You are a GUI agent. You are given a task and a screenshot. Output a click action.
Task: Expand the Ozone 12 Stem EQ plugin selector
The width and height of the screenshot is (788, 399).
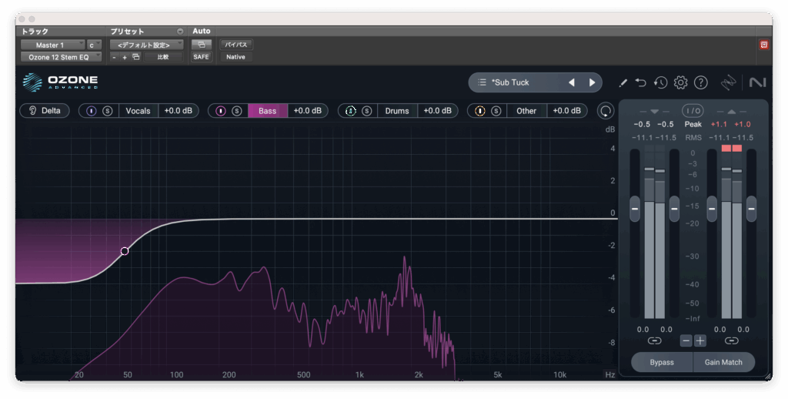click(x=60, y=57)
